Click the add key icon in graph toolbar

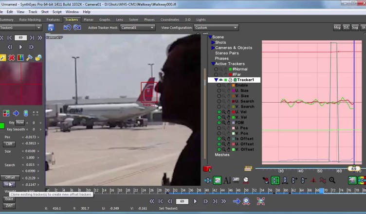pos(294,180)
